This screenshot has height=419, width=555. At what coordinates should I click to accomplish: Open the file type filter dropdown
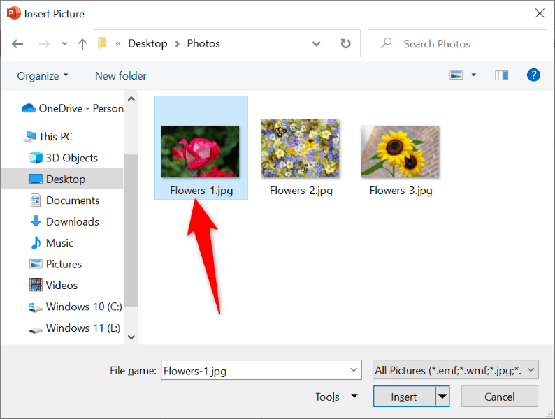(456, 370)
